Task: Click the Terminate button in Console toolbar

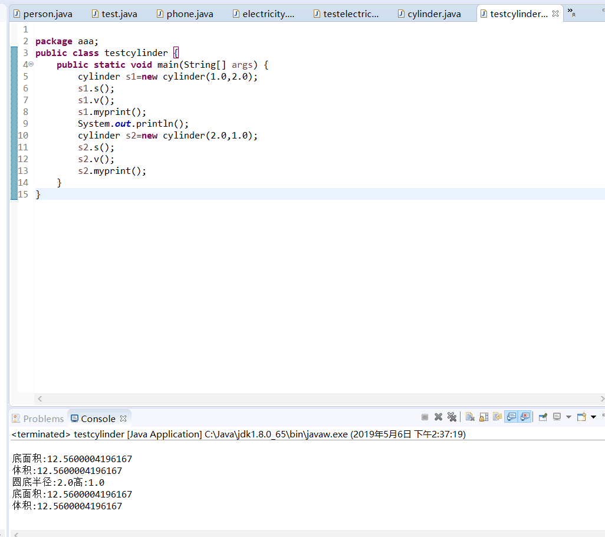Action: pyautogui.click(x=425, y=417)
